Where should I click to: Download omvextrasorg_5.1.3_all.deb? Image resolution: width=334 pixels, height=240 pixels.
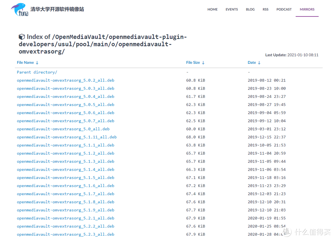coord(66,161)
